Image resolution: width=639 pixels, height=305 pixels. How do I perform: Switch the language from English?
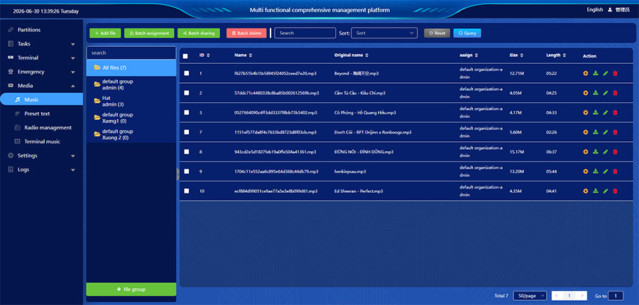click(x=594, y=10)
